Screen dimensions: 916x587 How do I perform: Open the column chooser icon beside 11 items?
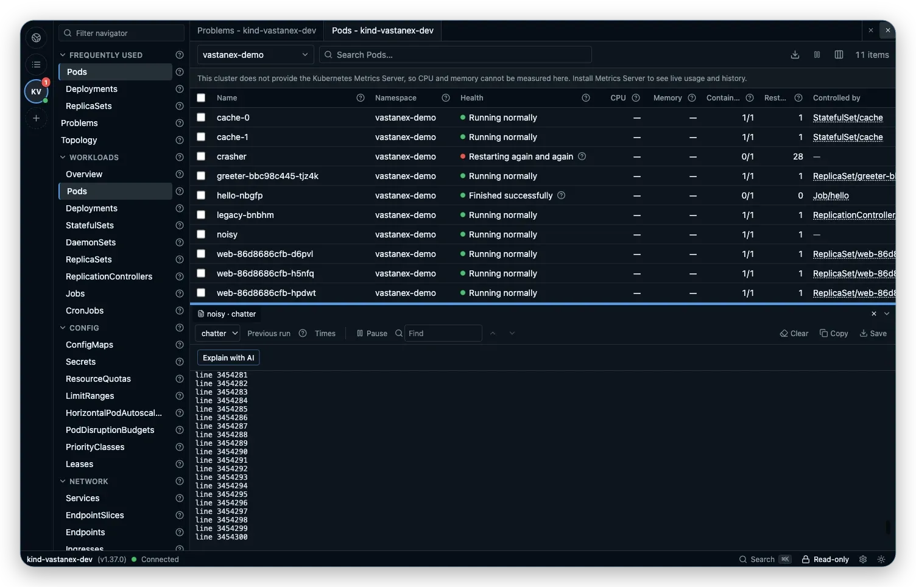[839, 55]
